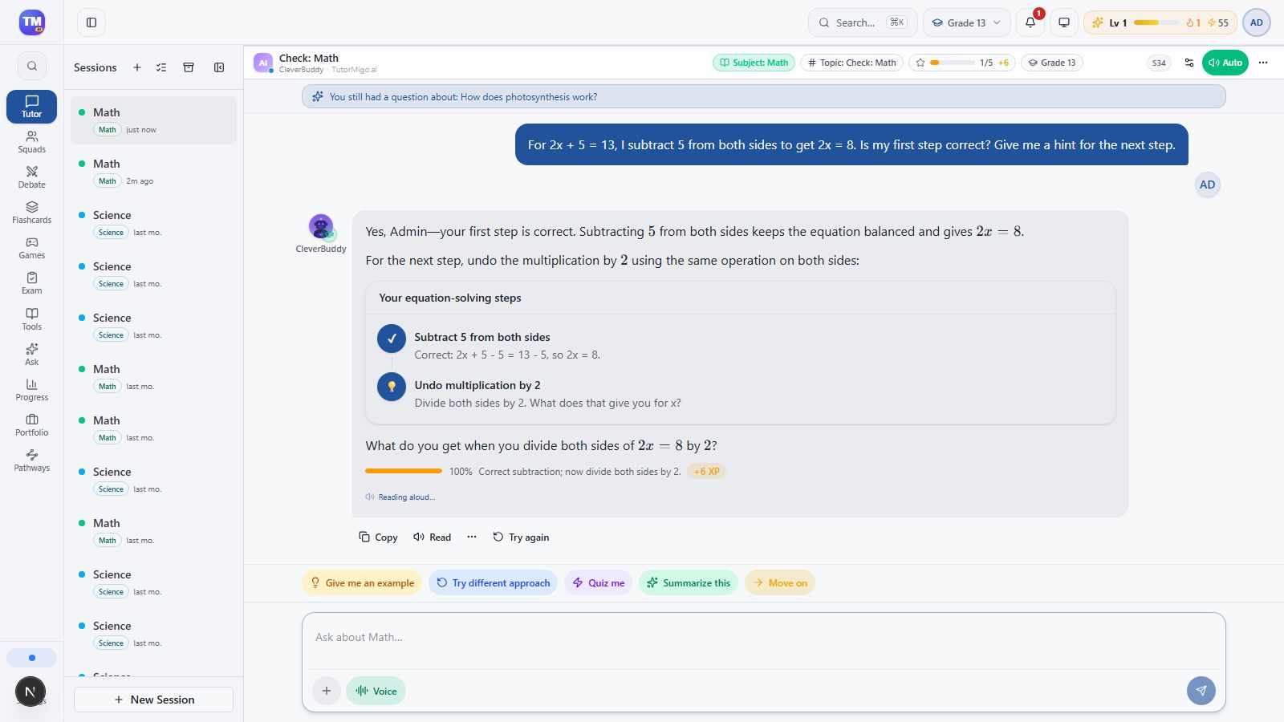1284x722 pixels.
Task: Click the select-sessions checklist icon
Action: pos(161,67)
